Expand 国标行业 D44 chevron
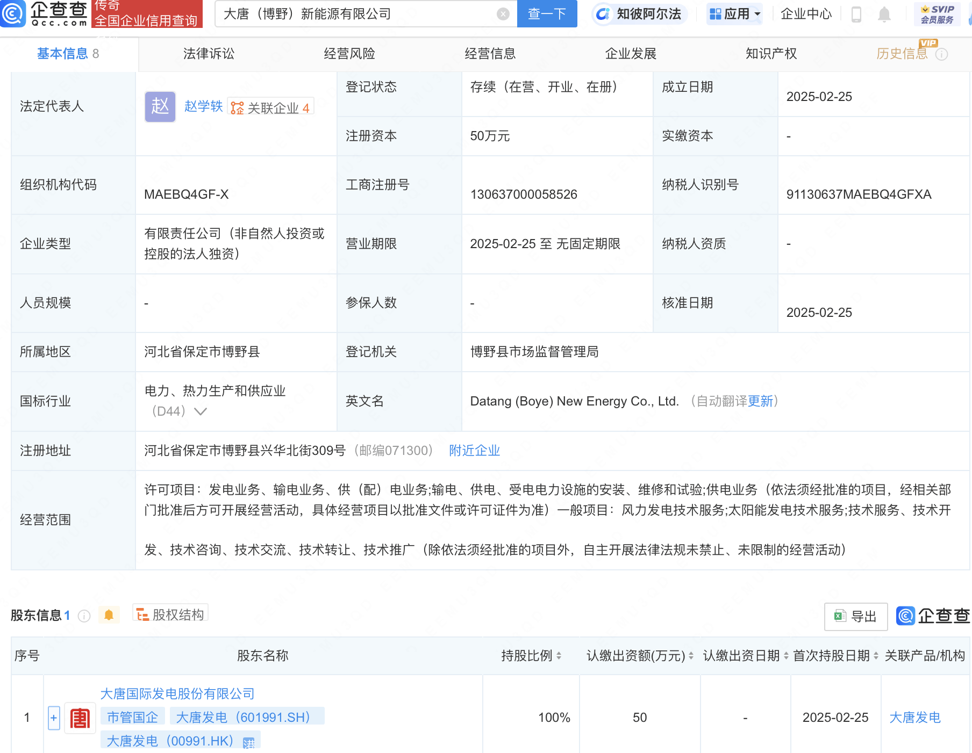 tap(201, 411)
